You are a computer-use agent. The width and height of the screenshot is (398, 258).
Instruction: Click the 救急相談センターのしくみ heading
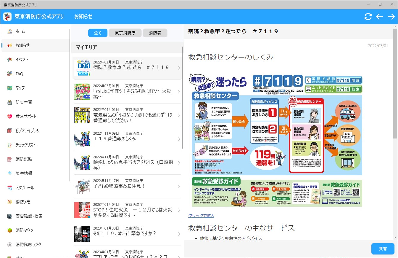pos(231,57)
